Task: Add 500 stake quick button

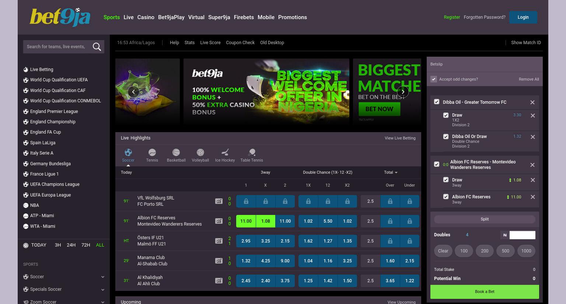Action: point(506,251)
